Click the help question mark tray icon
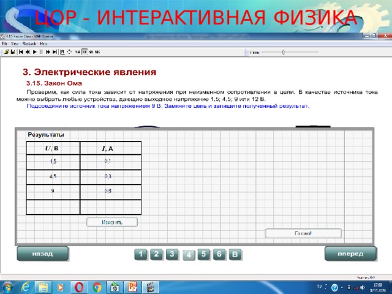 point(335,287)
